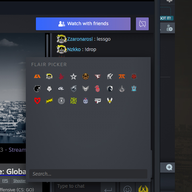
Task: Choose the G2 Esports flair icon
Action: point(49,89)
